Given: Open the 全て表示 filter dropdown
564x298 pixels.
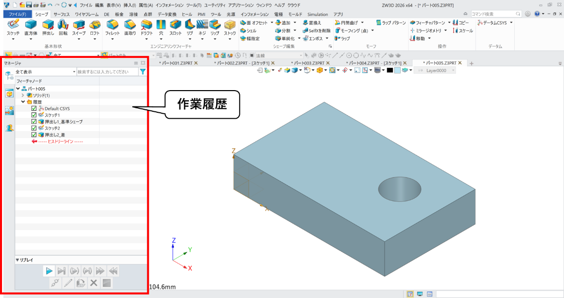Looking at the screenshot, I should pyautogui.click(x=73, y=72).
